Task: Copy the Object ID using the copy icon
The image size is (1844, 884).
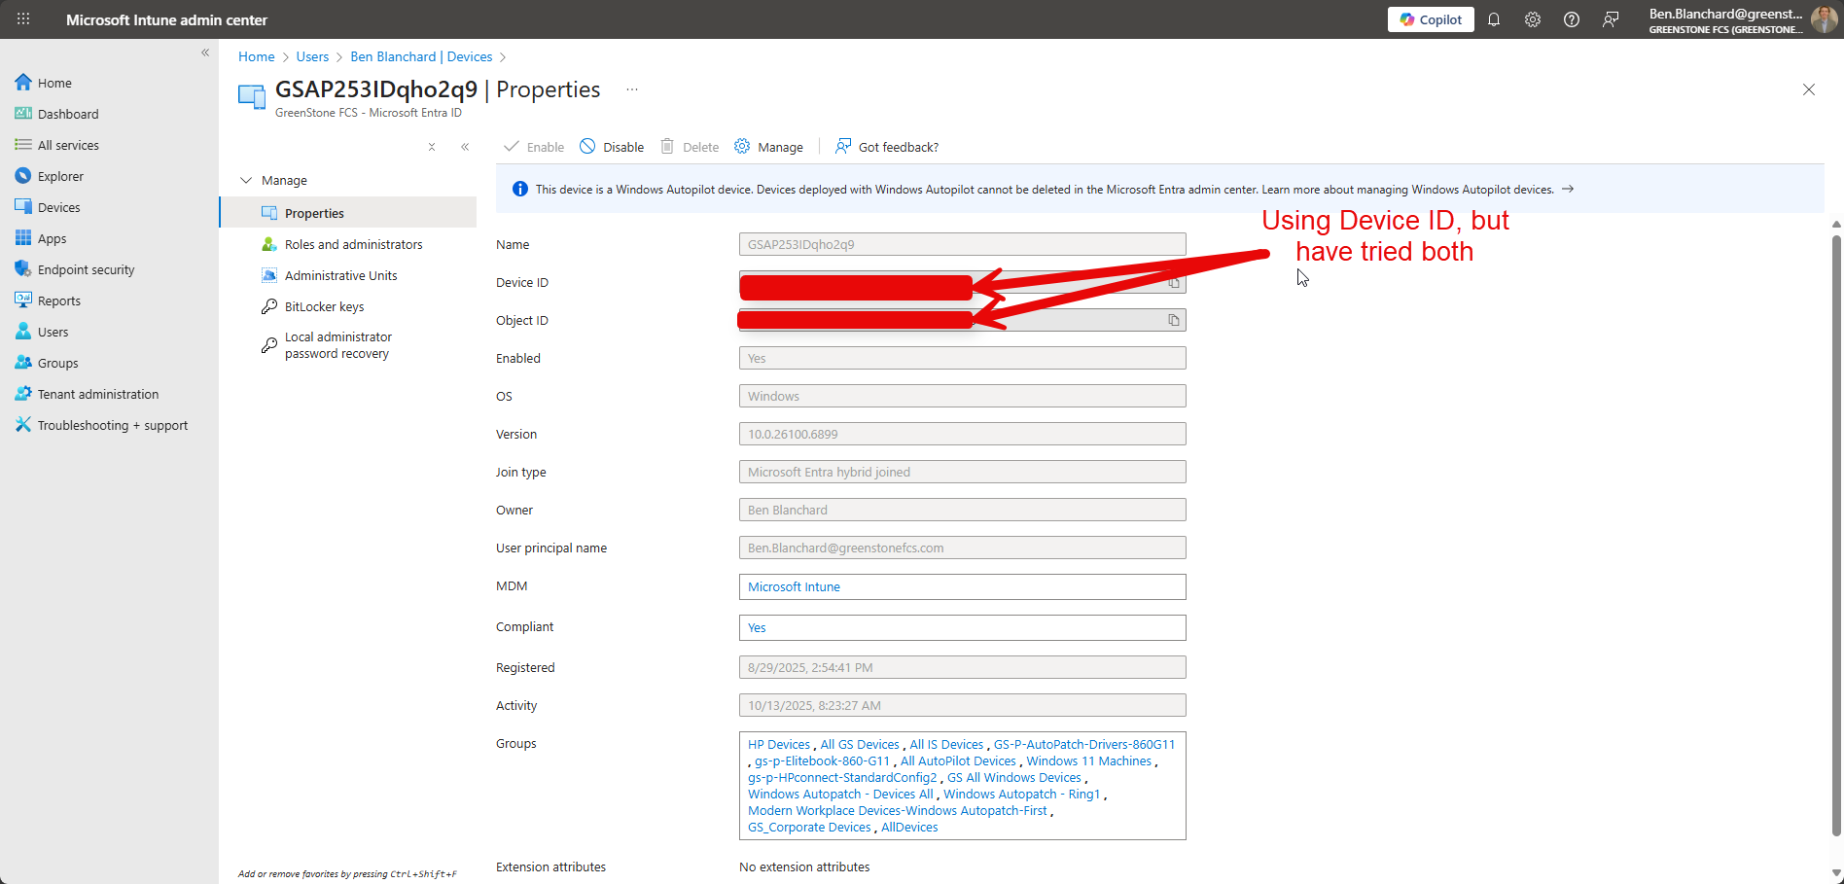Action: (1173, 319)
